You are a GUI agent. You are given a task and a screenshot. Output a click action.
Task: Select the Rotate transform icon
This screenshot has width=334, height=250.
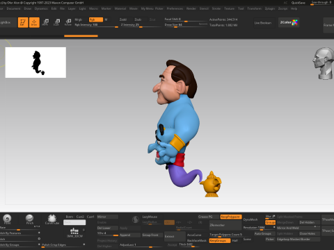[x=68, y=22]
